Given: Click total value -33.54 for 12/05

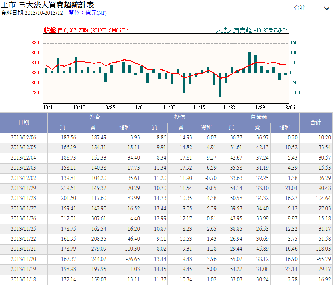Looking at the screenshot, I should tap(324, 148).
